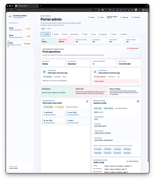
Task: Bookmark this page with the star icon
Action: (95, 10)
